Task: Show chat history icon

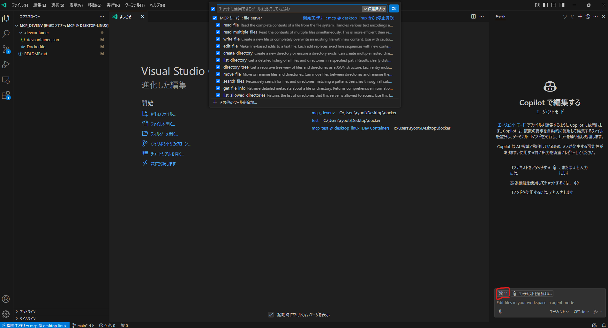Action: tap(588, 17)
